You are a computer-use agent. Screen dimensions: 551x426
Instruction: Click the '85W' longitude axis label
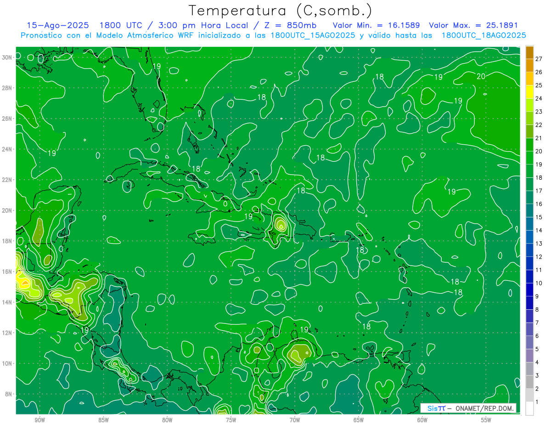pos(103,420)
